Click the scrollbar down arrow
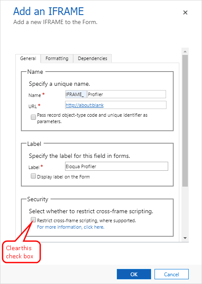The height and width of the screenshot is (284, 202). 185,238
